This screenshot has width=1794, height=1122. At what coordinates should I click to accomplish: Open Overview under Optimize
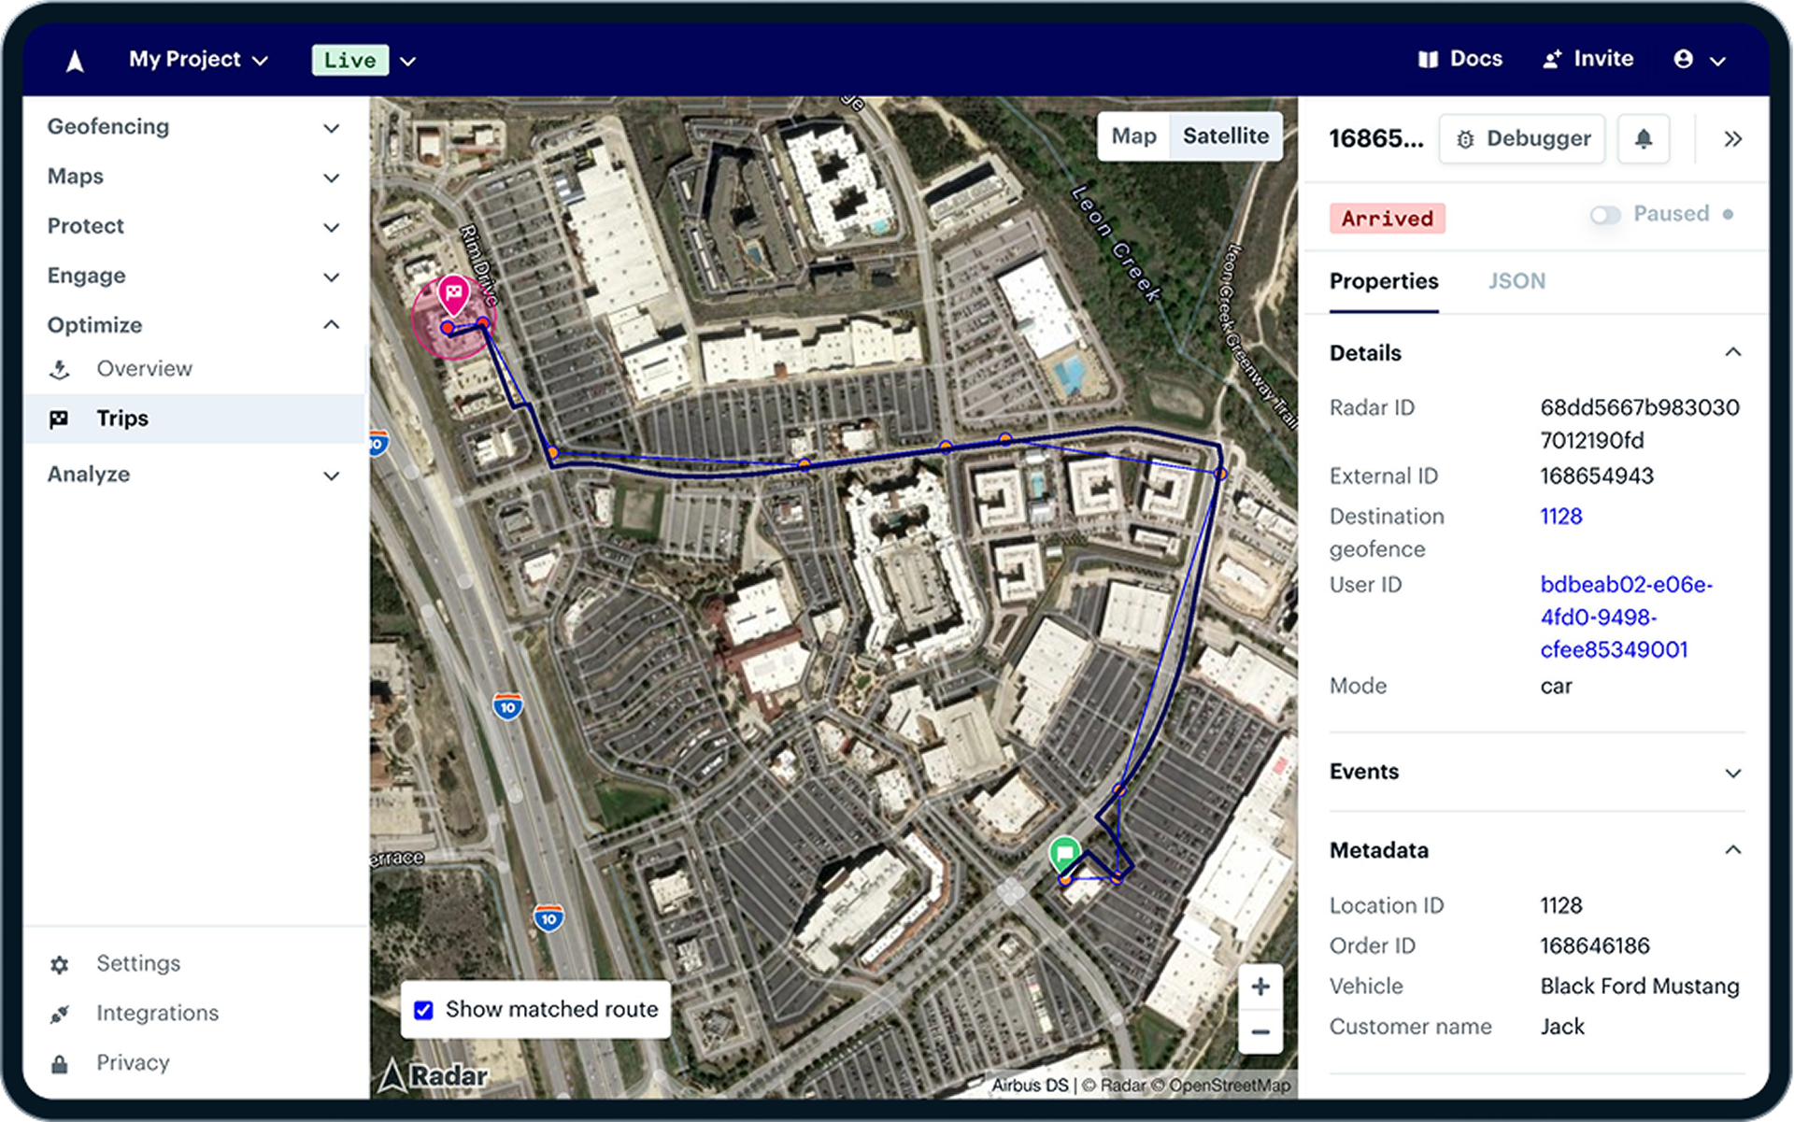click(144, 369)
